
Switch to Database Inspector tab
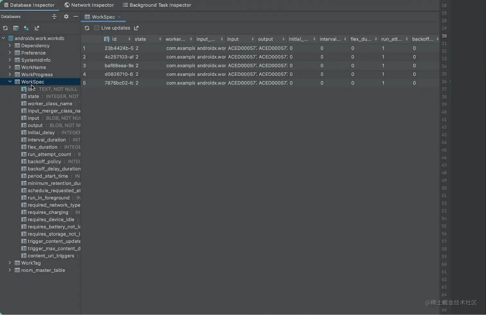[x=29, y=5]
